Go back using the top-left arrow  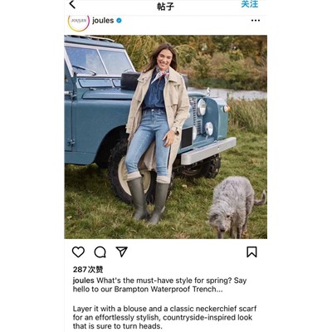tap(72, 4)
